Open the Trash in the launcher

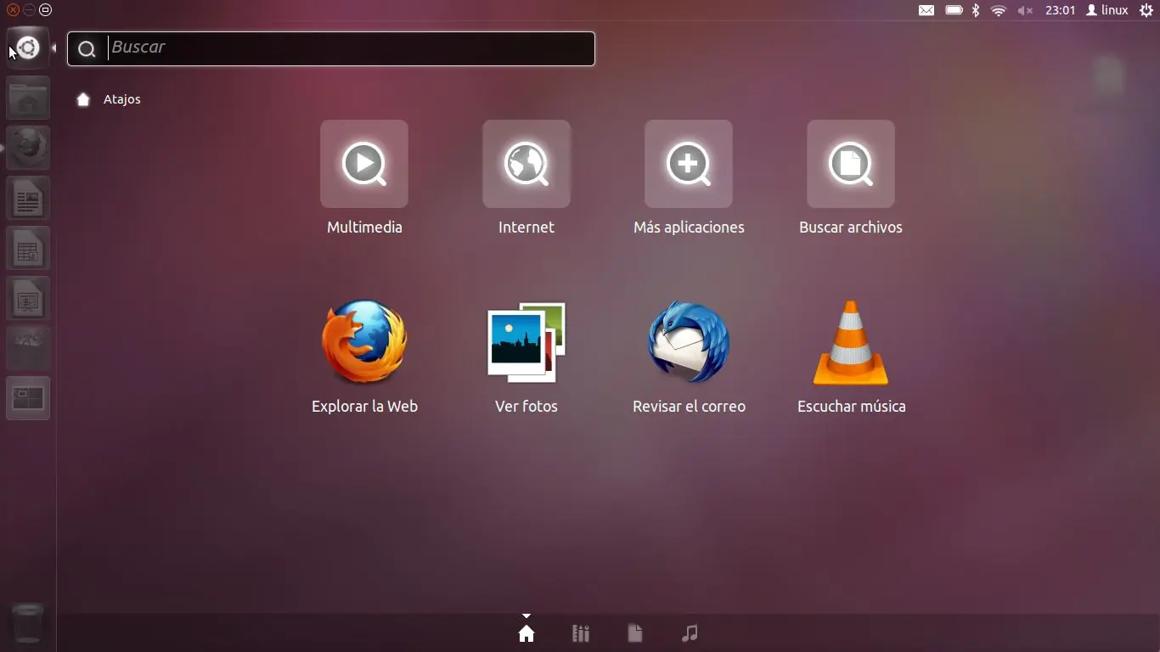point(28,624)
